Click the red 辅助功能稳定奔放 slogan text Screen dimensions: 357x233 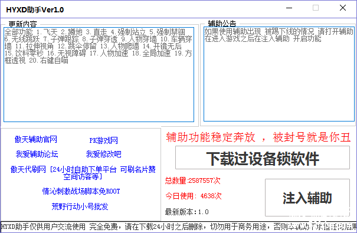point(258,137)
